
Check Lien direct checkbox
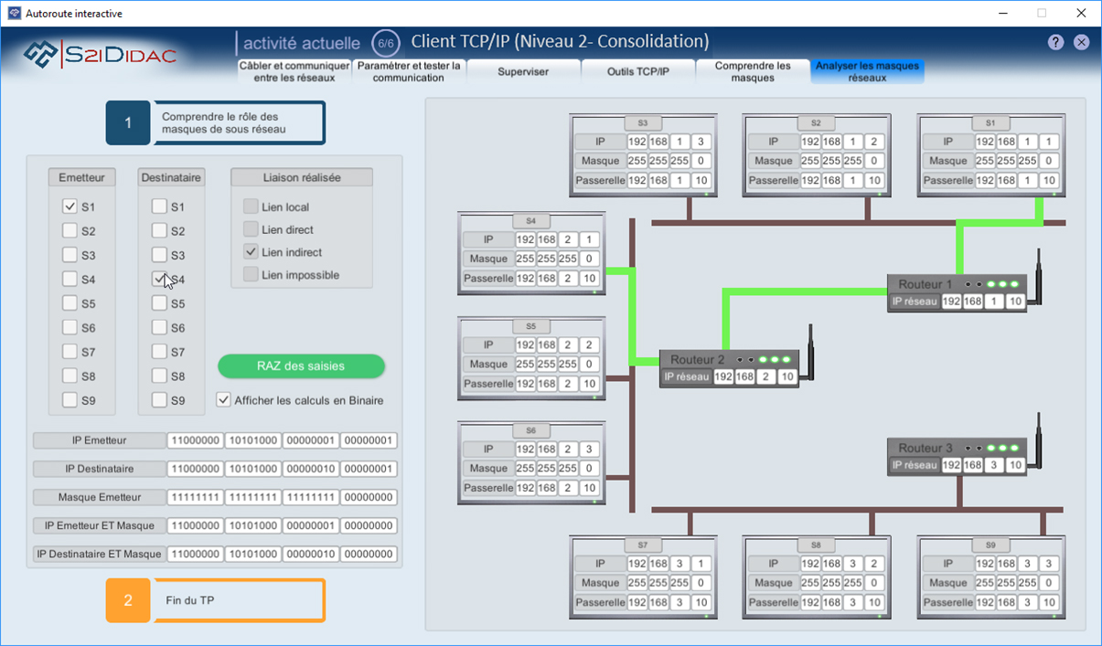coord(251,229)
